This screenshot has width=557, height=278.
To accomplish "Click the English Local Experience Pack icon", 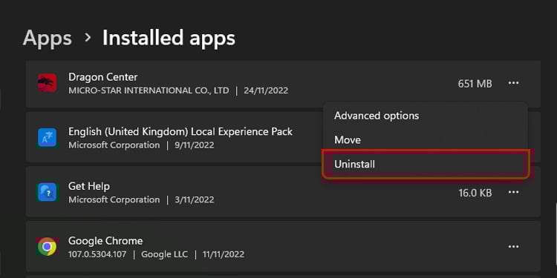I will pyautogui.click(x=47, y=138).
